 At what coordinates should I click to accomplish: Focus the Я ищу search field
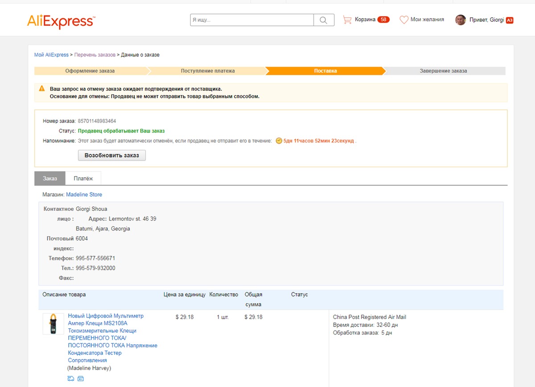click(252, 20)
